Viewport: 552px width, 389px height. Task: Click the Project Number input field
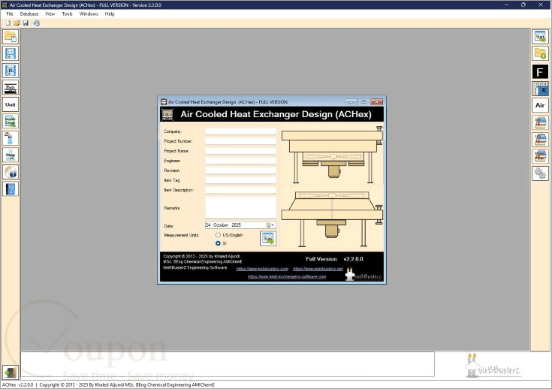240,141
